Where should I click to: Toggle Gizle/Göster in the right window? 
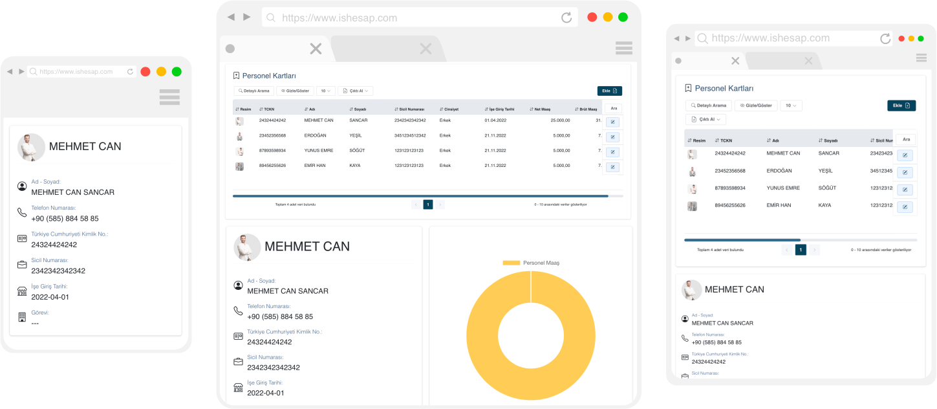[755, 105]
